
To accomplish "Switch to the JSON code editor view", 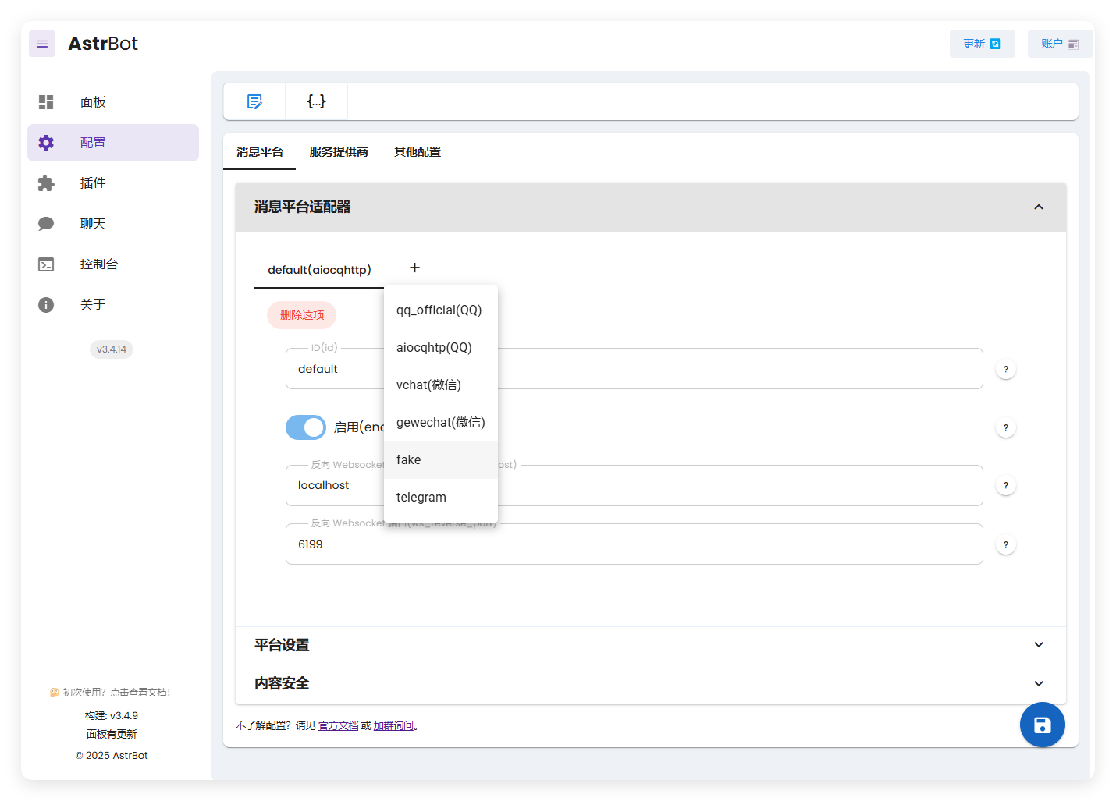I will pyautogui.click(x=316, y=101).
